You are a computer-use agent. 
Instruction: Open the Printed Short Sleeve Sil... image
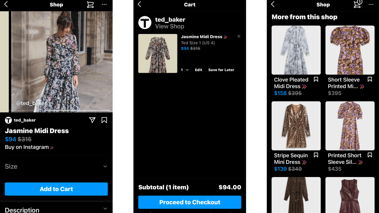pos(350,126)
